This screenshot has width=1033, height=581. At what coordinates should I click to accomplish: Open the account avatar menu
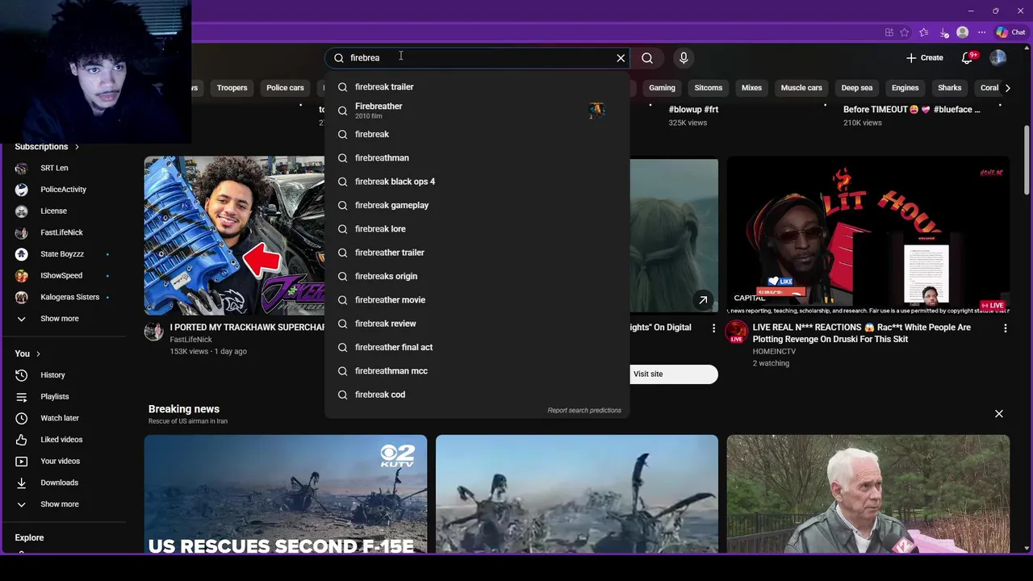click(x=998, y=58)
